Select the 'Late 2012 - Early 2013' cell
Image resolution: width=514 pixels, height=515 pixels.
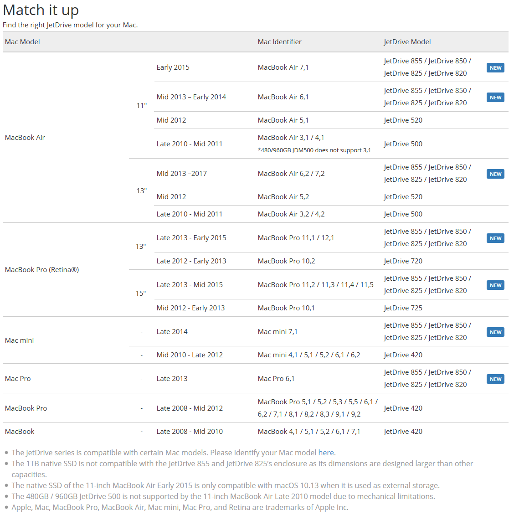click(x=191, y=261)
